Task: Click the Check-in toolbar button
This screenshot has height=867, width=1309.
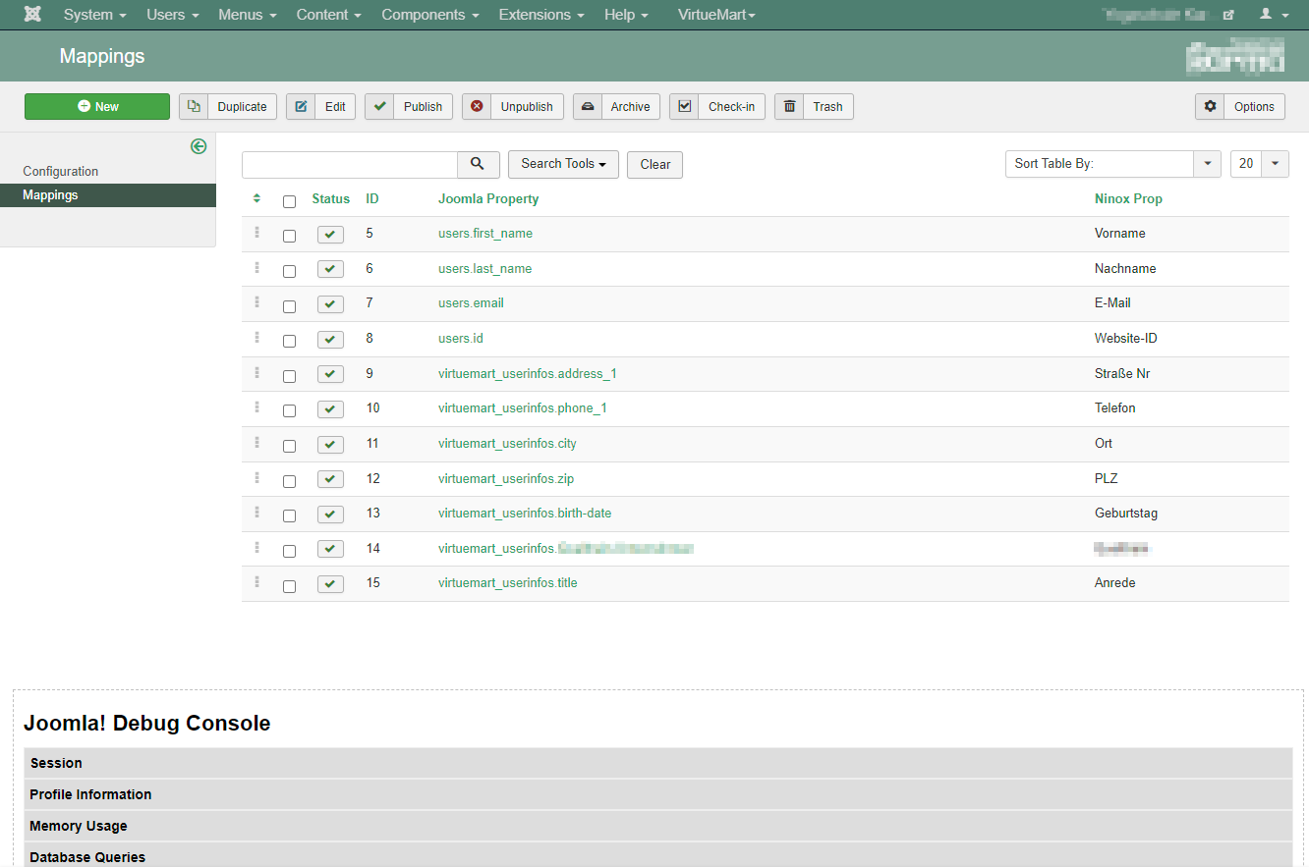Action: click(x=717, y=106)
